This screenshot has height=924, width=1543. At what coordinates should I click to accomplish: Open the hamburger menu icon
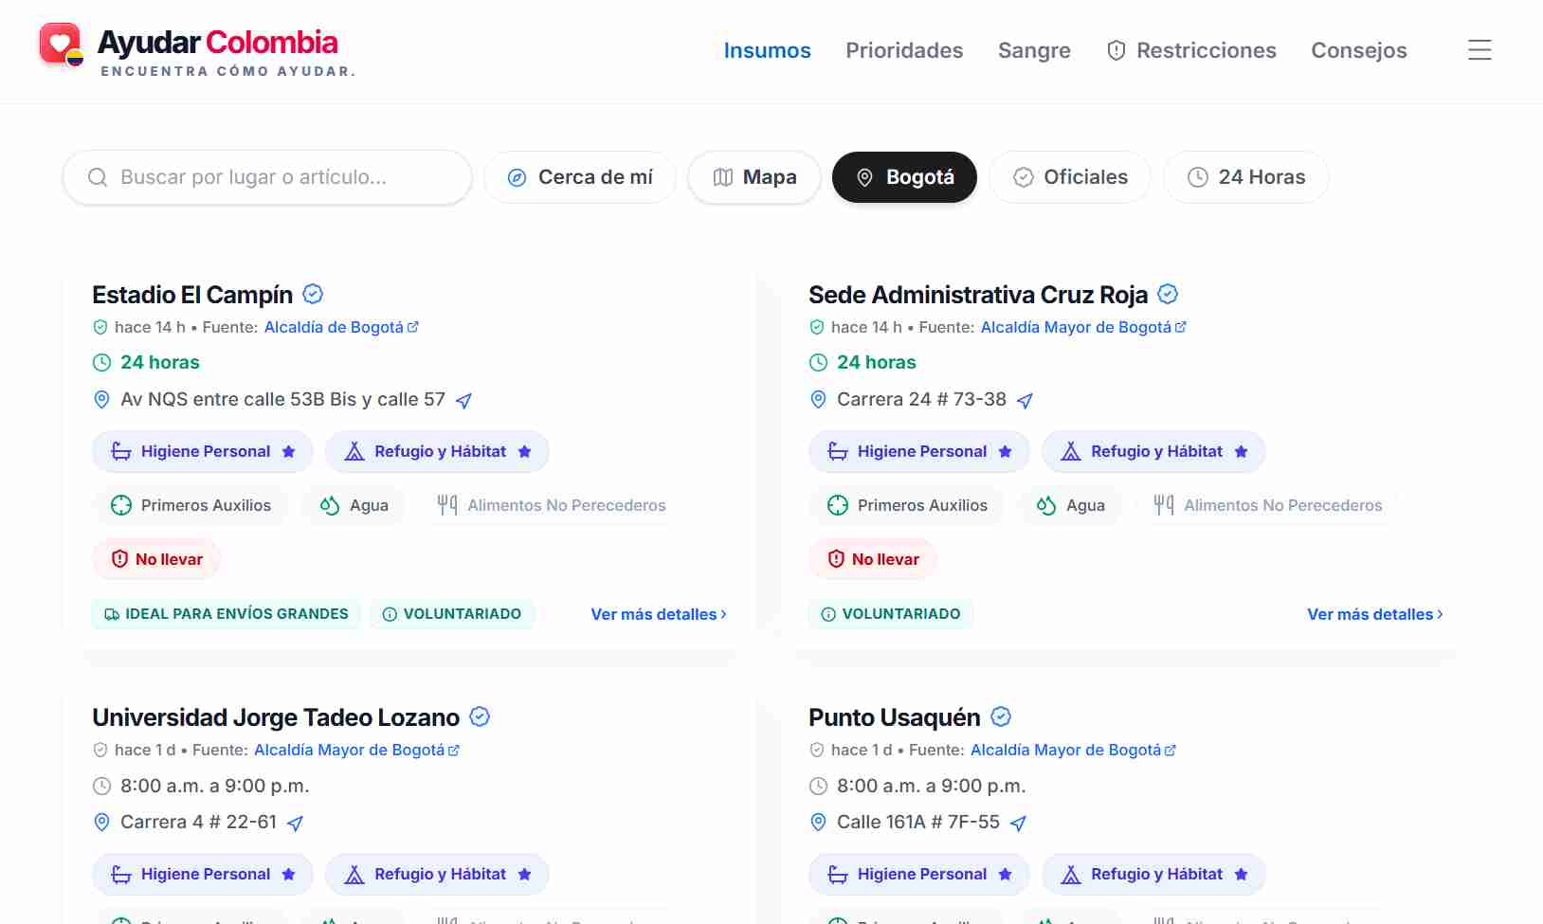click(x=1479, y=50)
